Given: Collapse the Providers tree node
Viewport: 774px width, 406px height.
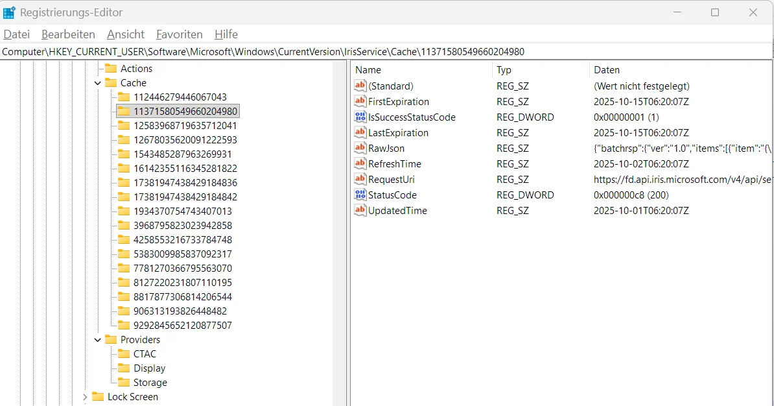Looking at the screenshot, I should 98,340.
